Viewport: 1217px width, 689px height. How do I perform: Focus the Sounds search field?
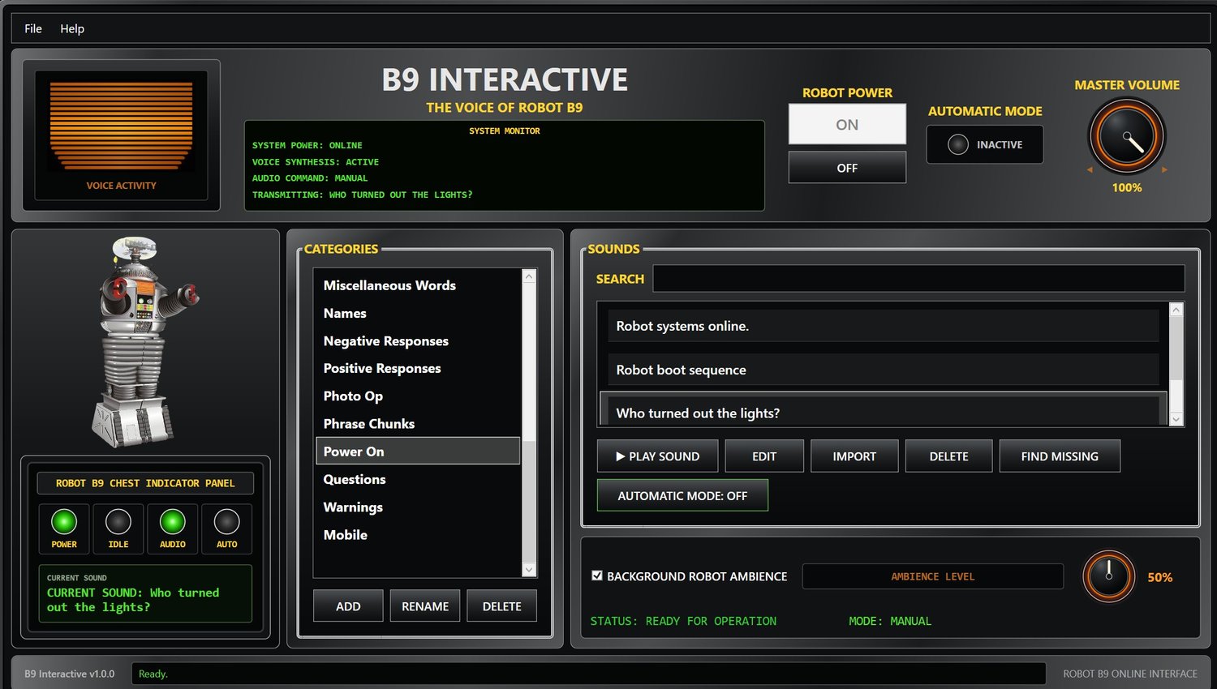tap(918, 278)
